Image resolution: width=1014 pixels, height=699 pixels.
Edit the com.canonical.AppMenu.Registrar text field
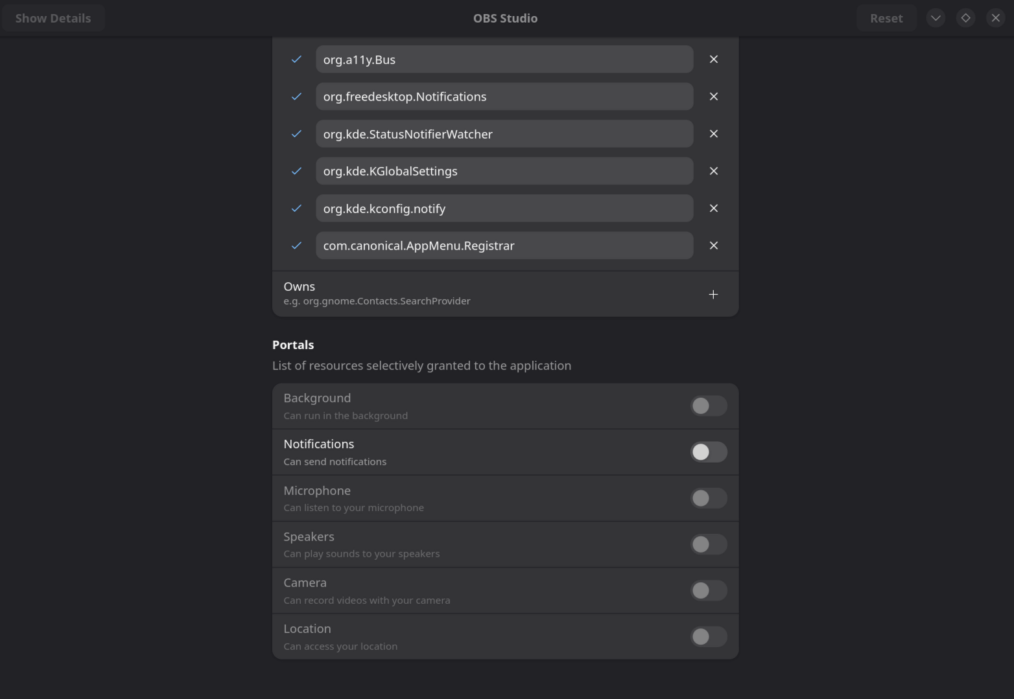click(504, 246)
